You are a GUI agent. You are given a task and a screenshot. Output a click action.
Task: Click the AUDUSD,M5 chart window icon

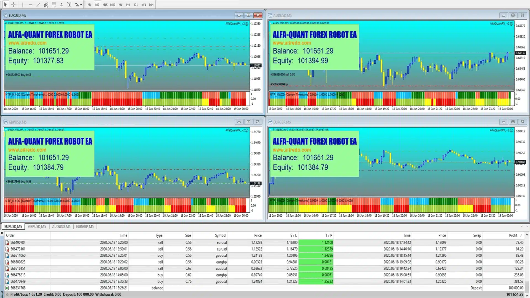pyautogui.click(x=270, y=15)
